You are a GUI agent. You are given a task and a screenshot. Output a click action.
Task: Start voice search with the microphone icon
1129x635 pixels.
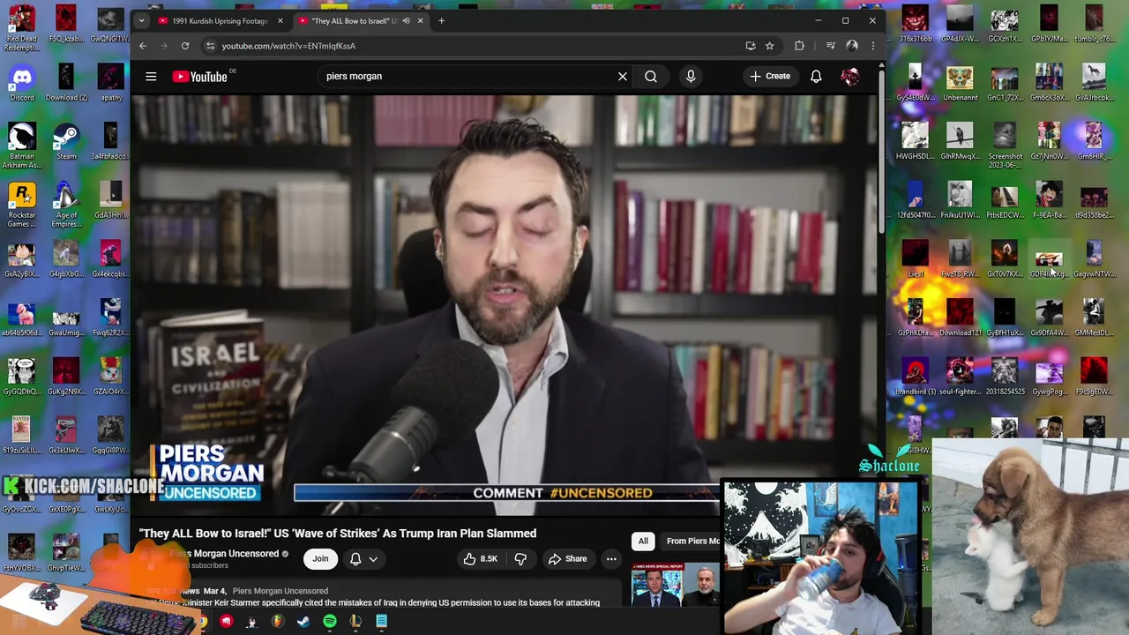click(691, 77)
